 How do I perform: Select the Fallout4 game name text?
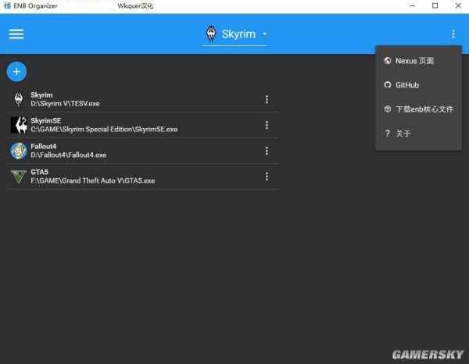[x=43, y=146]
